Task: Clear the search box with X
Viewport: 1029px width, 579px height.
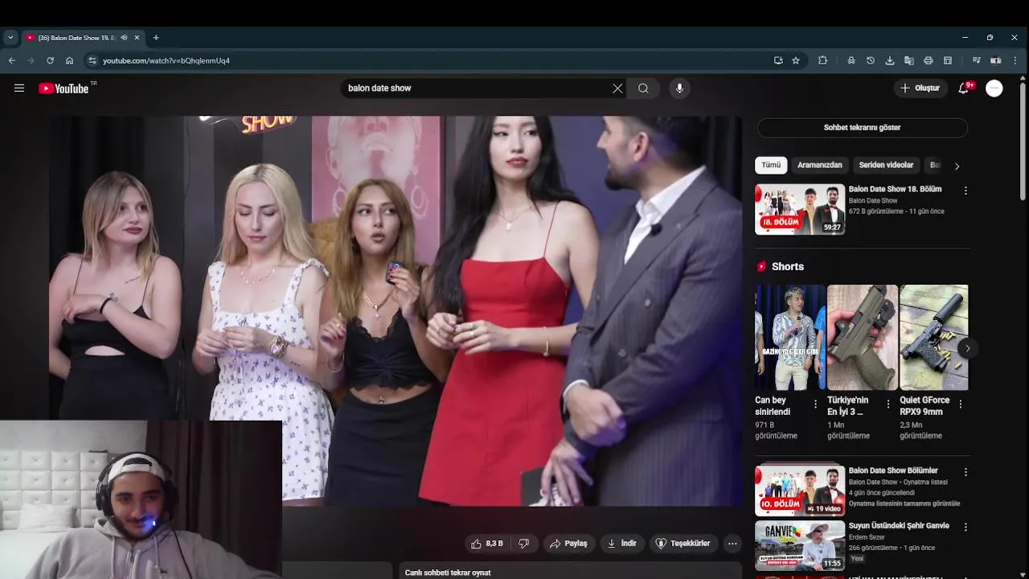Action: [617, 88]
